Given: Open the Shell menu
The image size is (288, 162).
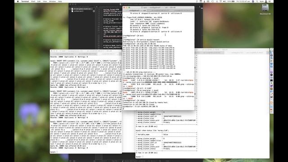Looking at the screenshot, I should pyautogui.click(x=33, y=1).
